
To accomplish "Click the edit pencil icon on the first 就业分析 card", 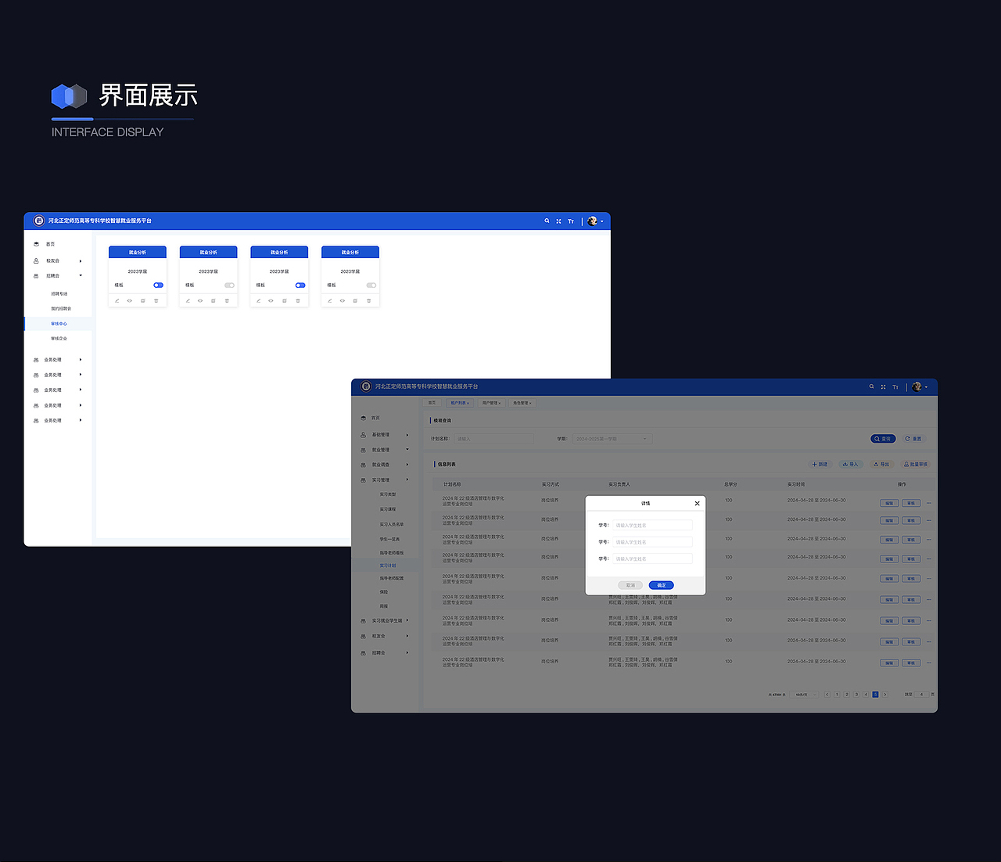I will (117, 300).
